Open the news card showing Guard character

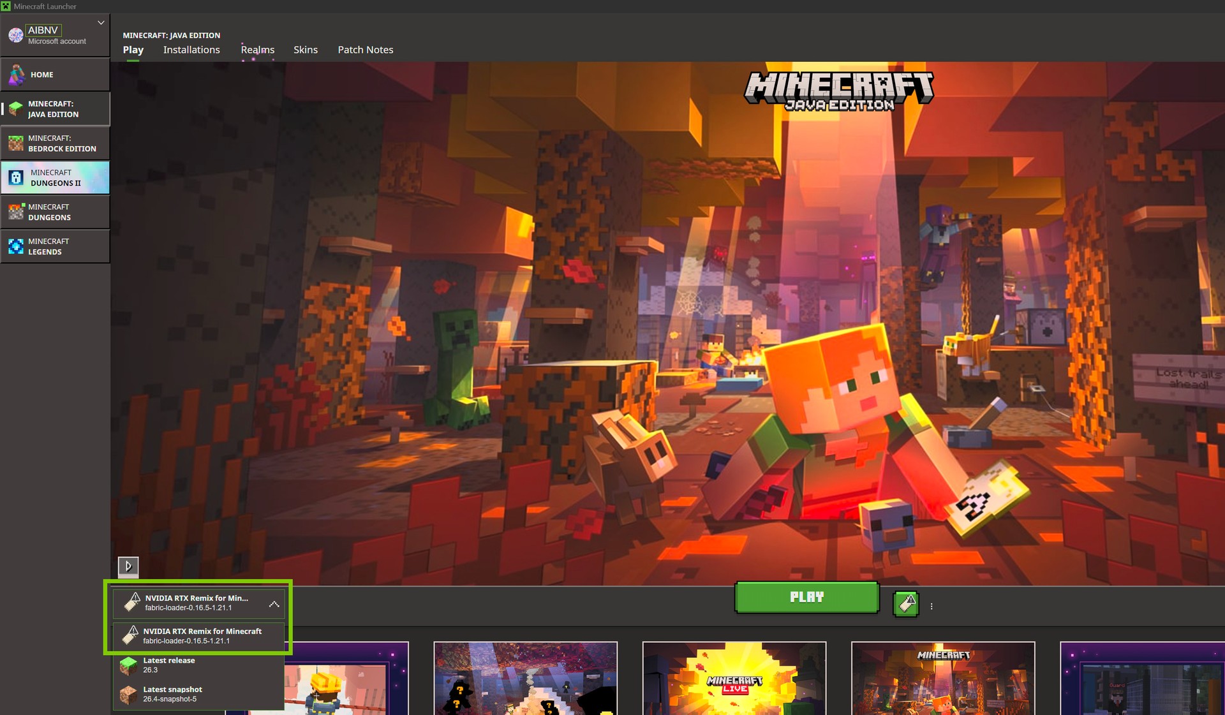(x=1143, y=679)
